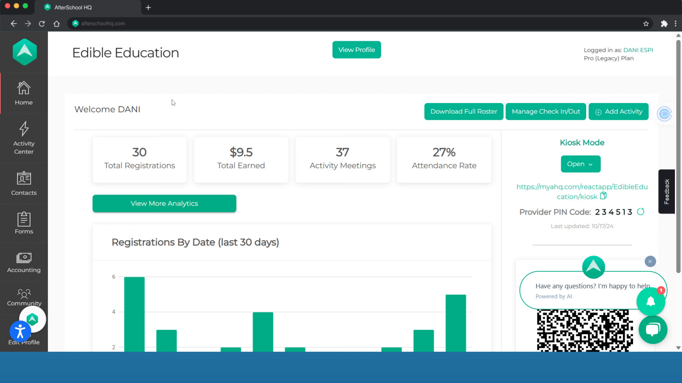Click Manage Check In/Out

[x=546, y=111]
